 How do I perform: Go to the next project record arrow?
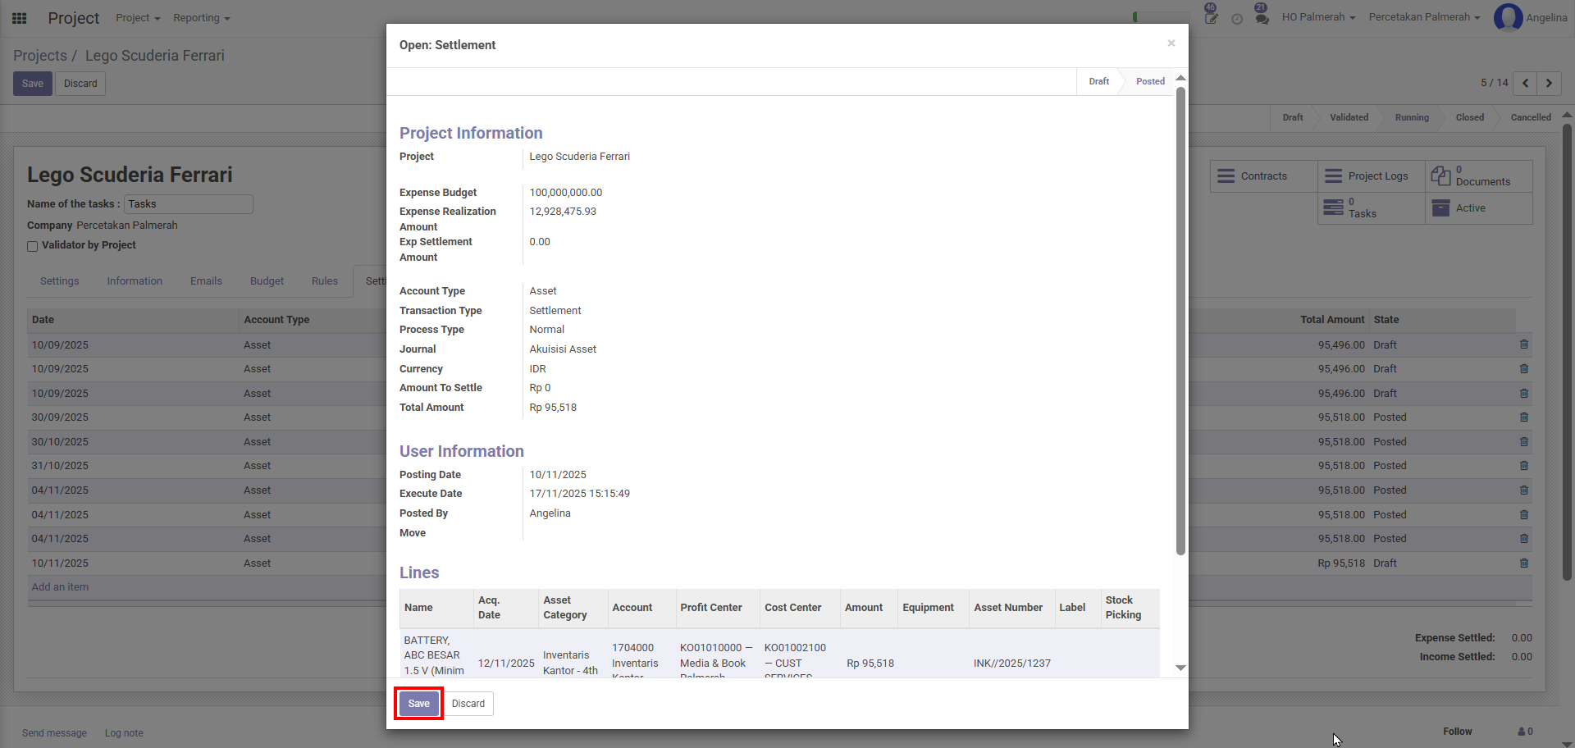click(x=1549, y=83)
